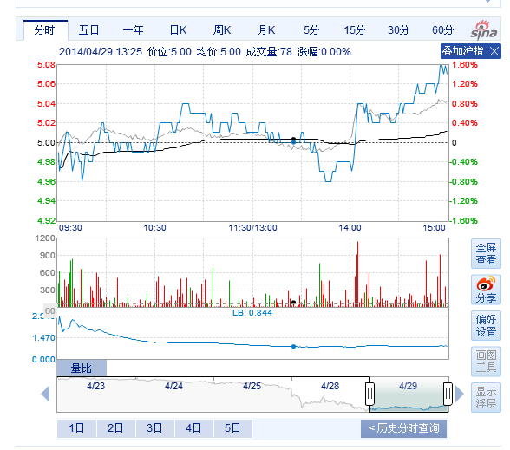Click the Weibo 分享 share icon
The height and width of the screenshot is (450, 510).
pyautogui.click(x=486, y=290)
